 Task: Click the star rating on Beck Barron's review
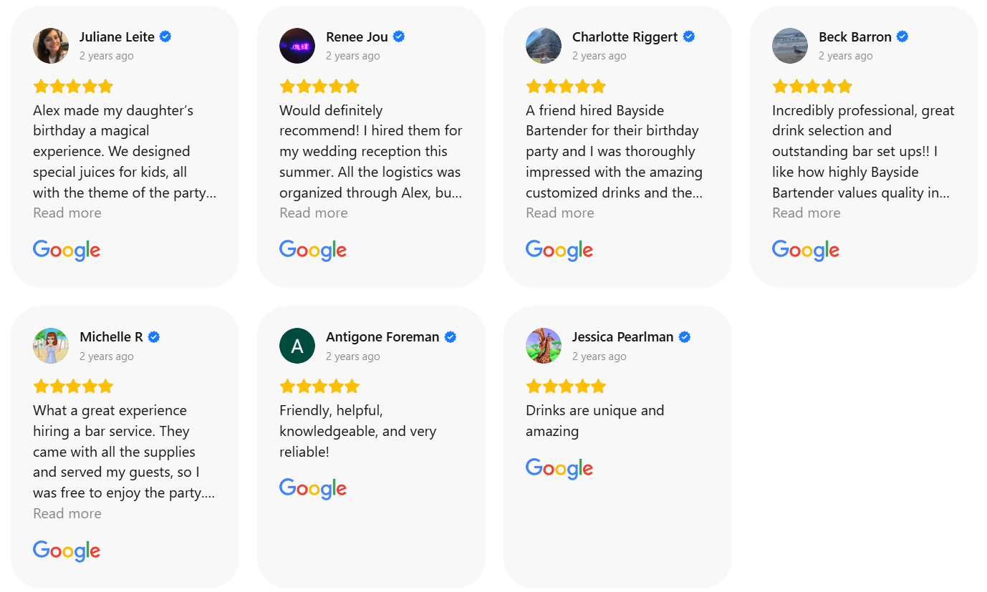click(812, 87)
